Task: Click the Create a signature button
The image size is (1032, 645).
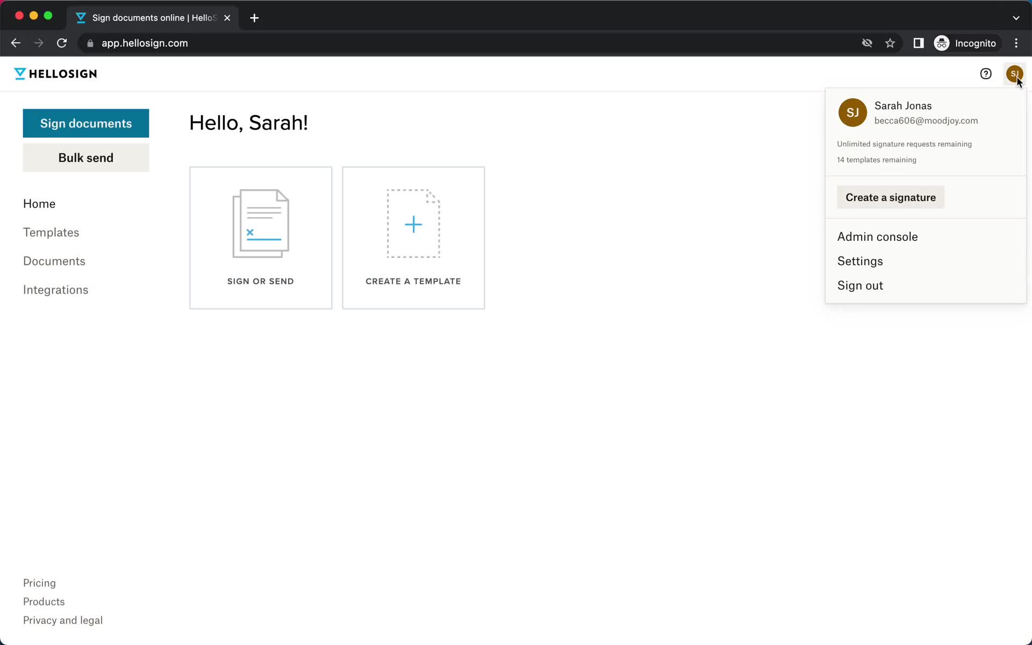Action: 891,197
